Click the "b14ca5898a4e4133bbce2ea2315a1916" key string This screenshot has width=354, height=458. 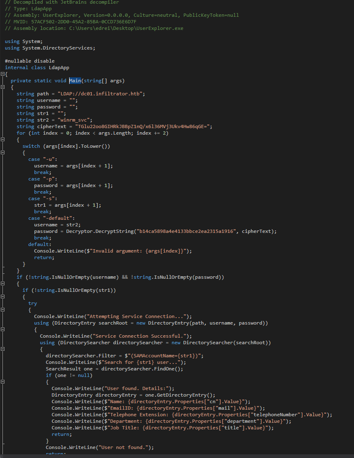click(x=186, y=231)
